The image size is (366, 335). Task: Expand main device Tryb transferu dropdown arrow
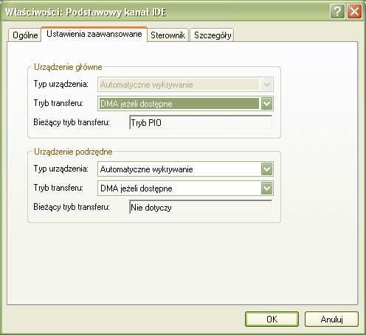(267, 104)
